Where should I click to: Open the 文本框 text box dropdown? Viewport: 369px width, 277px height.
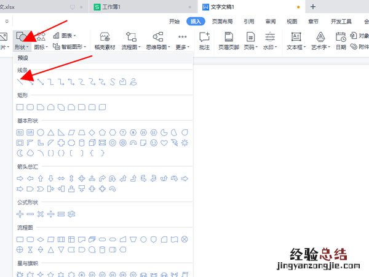tap(296, 41)
